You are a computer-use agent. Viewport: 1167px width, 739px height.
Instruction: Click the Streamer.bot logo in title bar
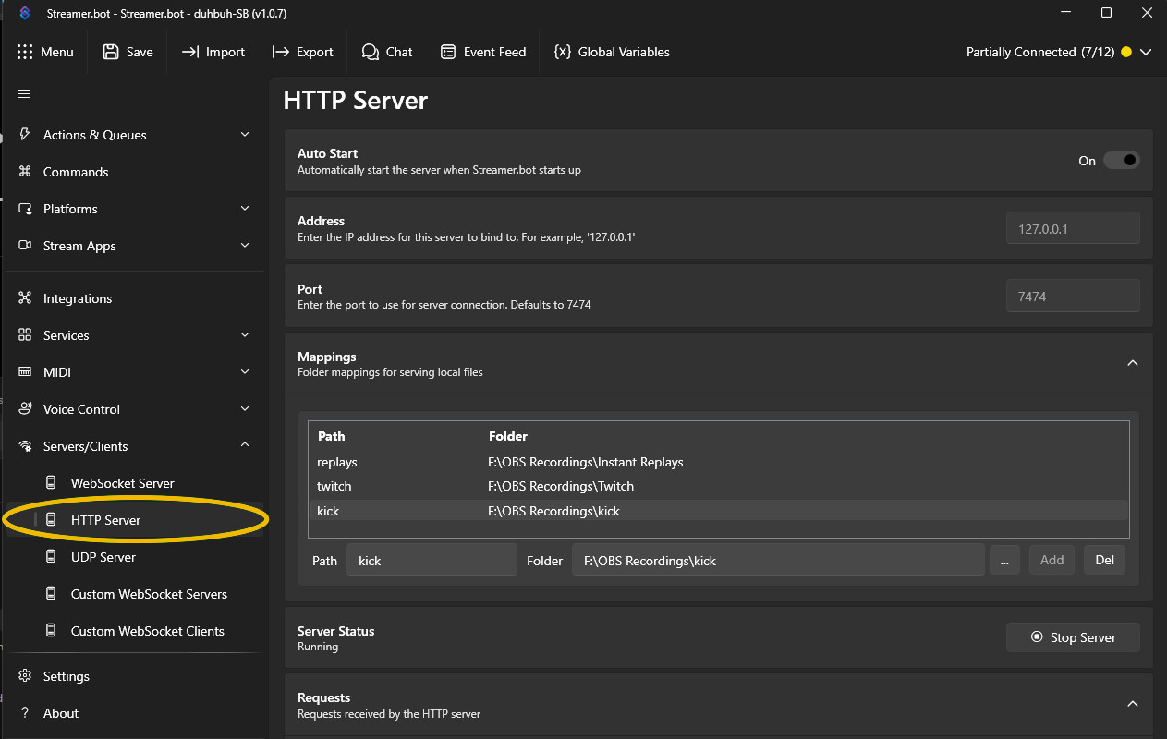[x=25, y=13]
